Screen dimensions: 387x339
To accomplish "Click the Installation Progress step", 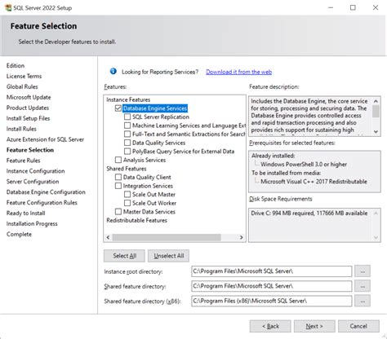I will (x=32, y=224).
